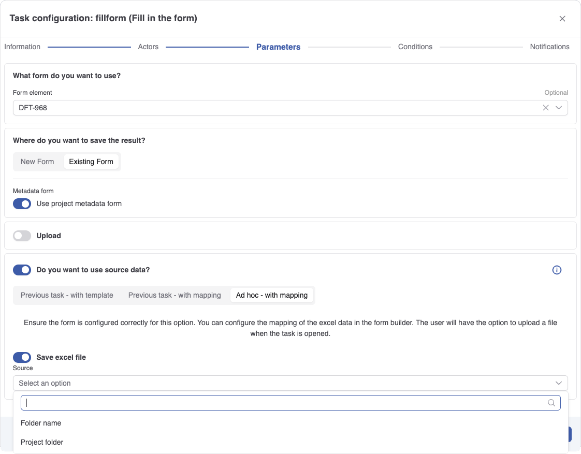Open the Form element dropdown
The height and width of the screenshot is (454, 581).
point(559,107)
